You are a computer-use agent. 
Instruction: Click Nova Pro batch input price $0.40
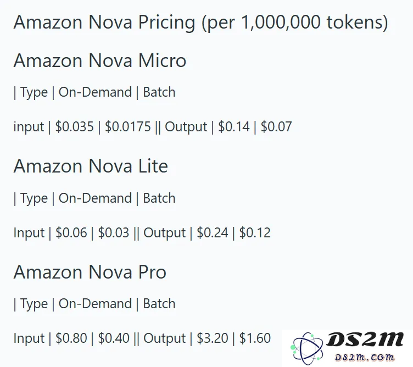click(x=114, y=338)
